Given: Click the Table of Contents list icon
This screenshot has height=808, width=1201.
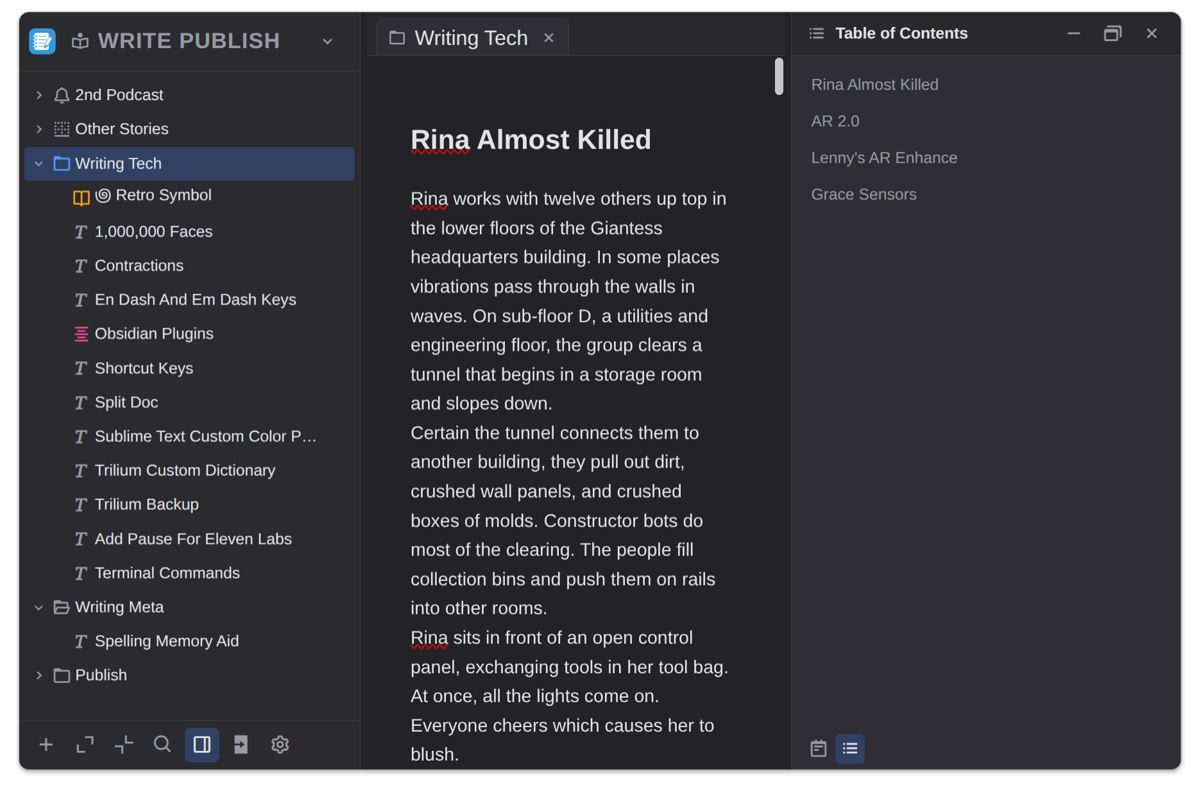Looking at the screenshot, I should coord(817,33).
